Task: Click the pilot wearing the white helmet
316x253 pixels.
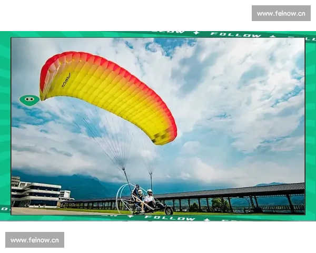Action: pyautogui.click(x=150, y=198)
